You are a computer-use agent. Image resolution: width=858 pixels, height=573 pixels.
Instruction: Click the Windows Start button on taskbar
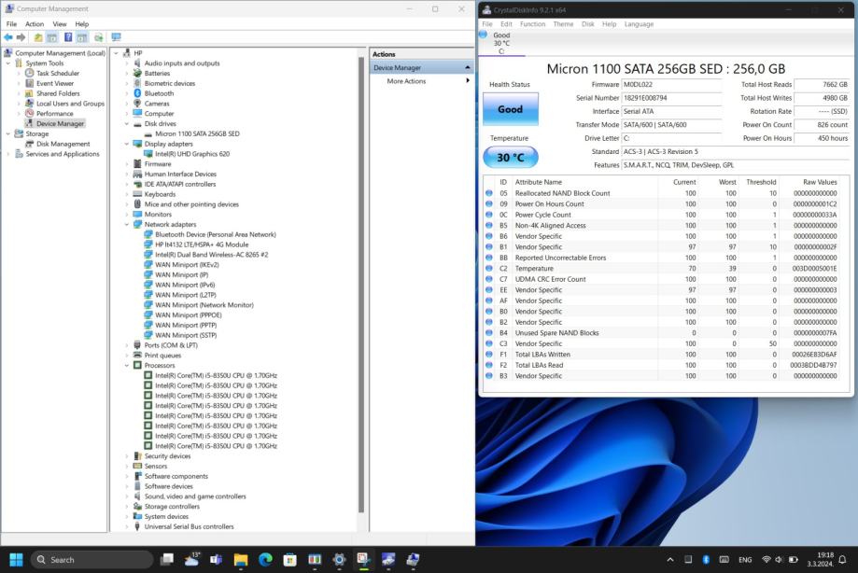17,559
